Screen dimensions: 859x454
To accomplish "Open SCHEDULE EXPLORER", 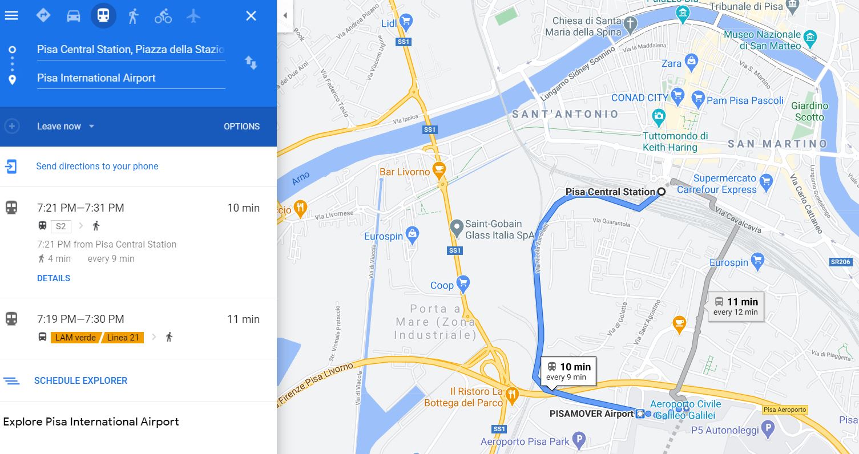I will tap(80, 380).
